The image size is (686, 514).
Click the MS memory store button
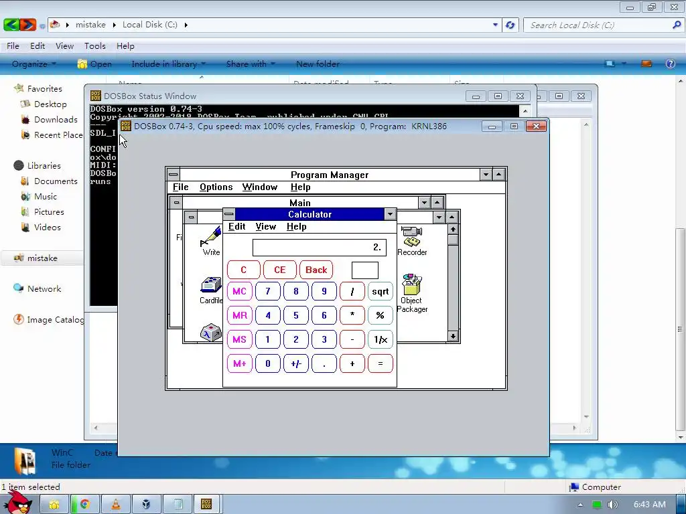[x=239, y=339]
